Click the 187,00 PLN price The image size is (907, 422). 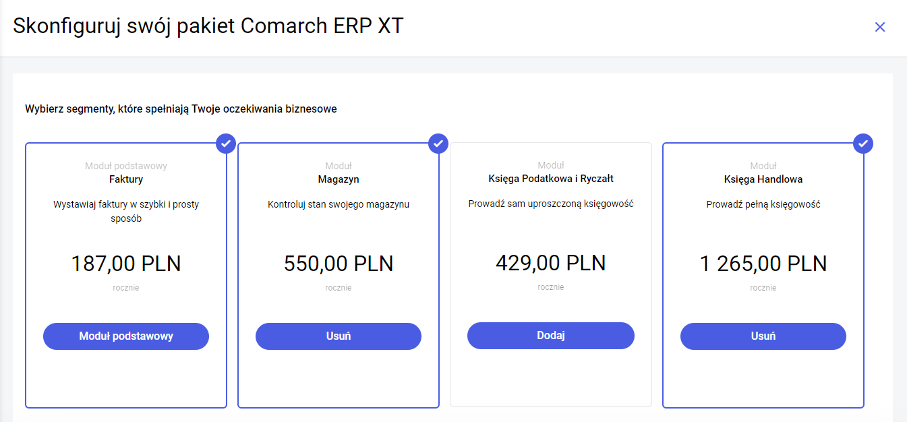click(x=126, y=264)
